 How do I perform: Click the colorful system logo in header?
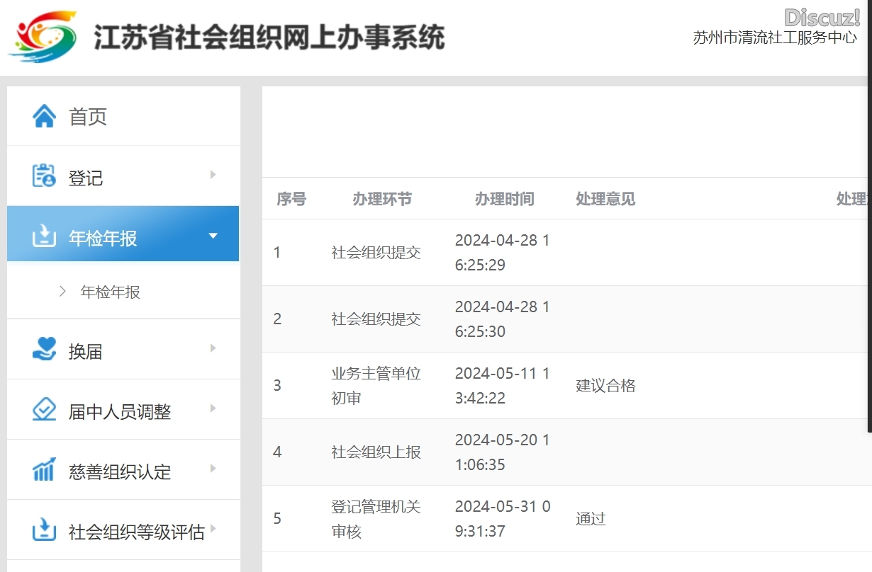(x=43, y=37)
